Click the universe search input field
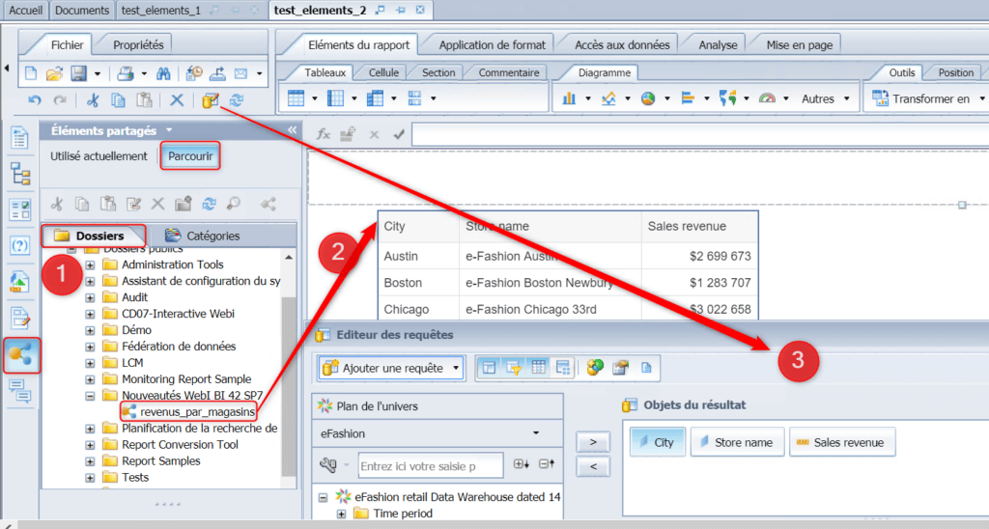Image resolution: width=989 pixels, height=529 pixels. tap(430, 466)
